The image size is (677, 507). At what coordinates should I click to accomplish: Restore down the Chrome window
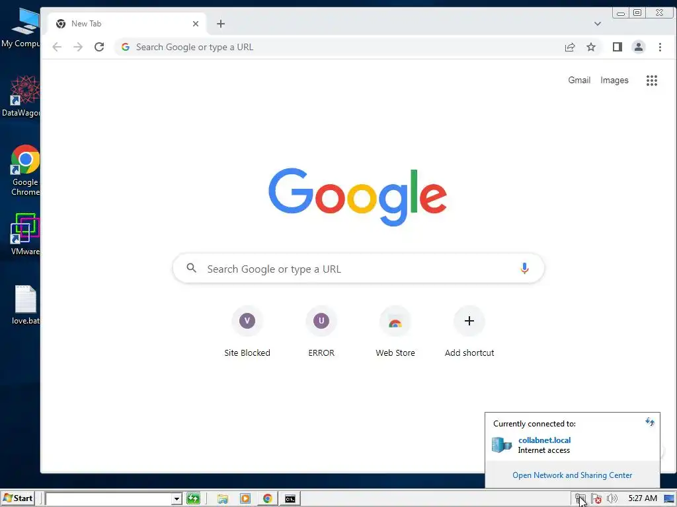637,13
